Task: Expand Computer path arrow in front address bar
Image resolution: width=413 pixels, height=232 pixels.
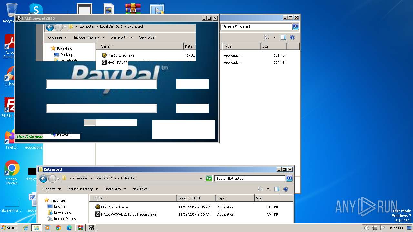Action: click(91, 178)
